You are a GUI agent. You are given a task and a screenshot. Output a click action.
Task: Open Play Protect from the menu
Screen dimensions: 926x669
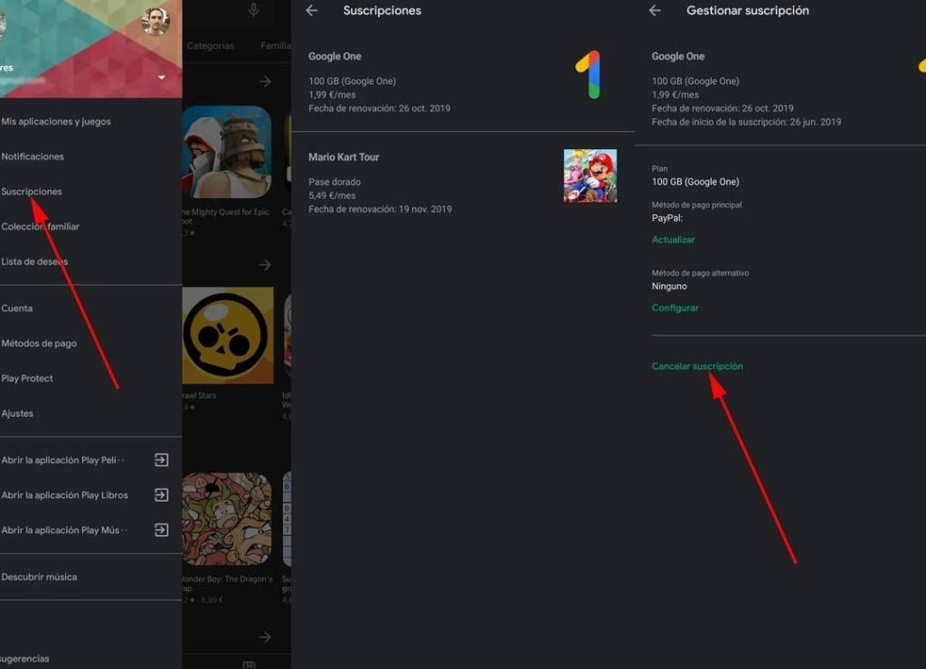tap(27, 379)
